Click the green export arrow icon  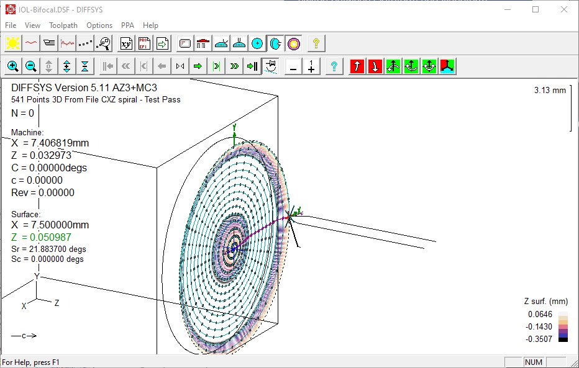pos(162,43)
